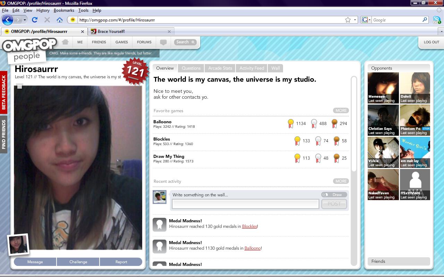Open the list all tabs dropdown
Screen dimensions: 444x277
pos(441,32)
